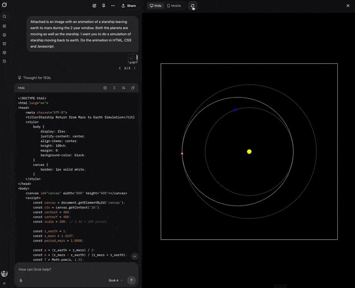Viewport: 355px width, 288px height.
Task: Switch preview to Mobile view
Action: (174, 6)
